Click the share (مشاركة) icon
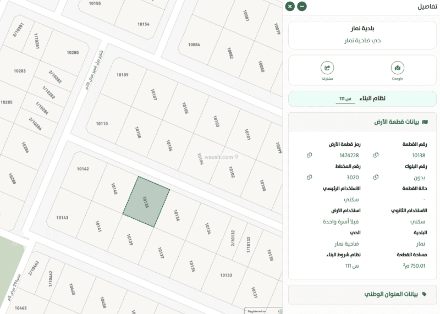 tap(327, 68)
